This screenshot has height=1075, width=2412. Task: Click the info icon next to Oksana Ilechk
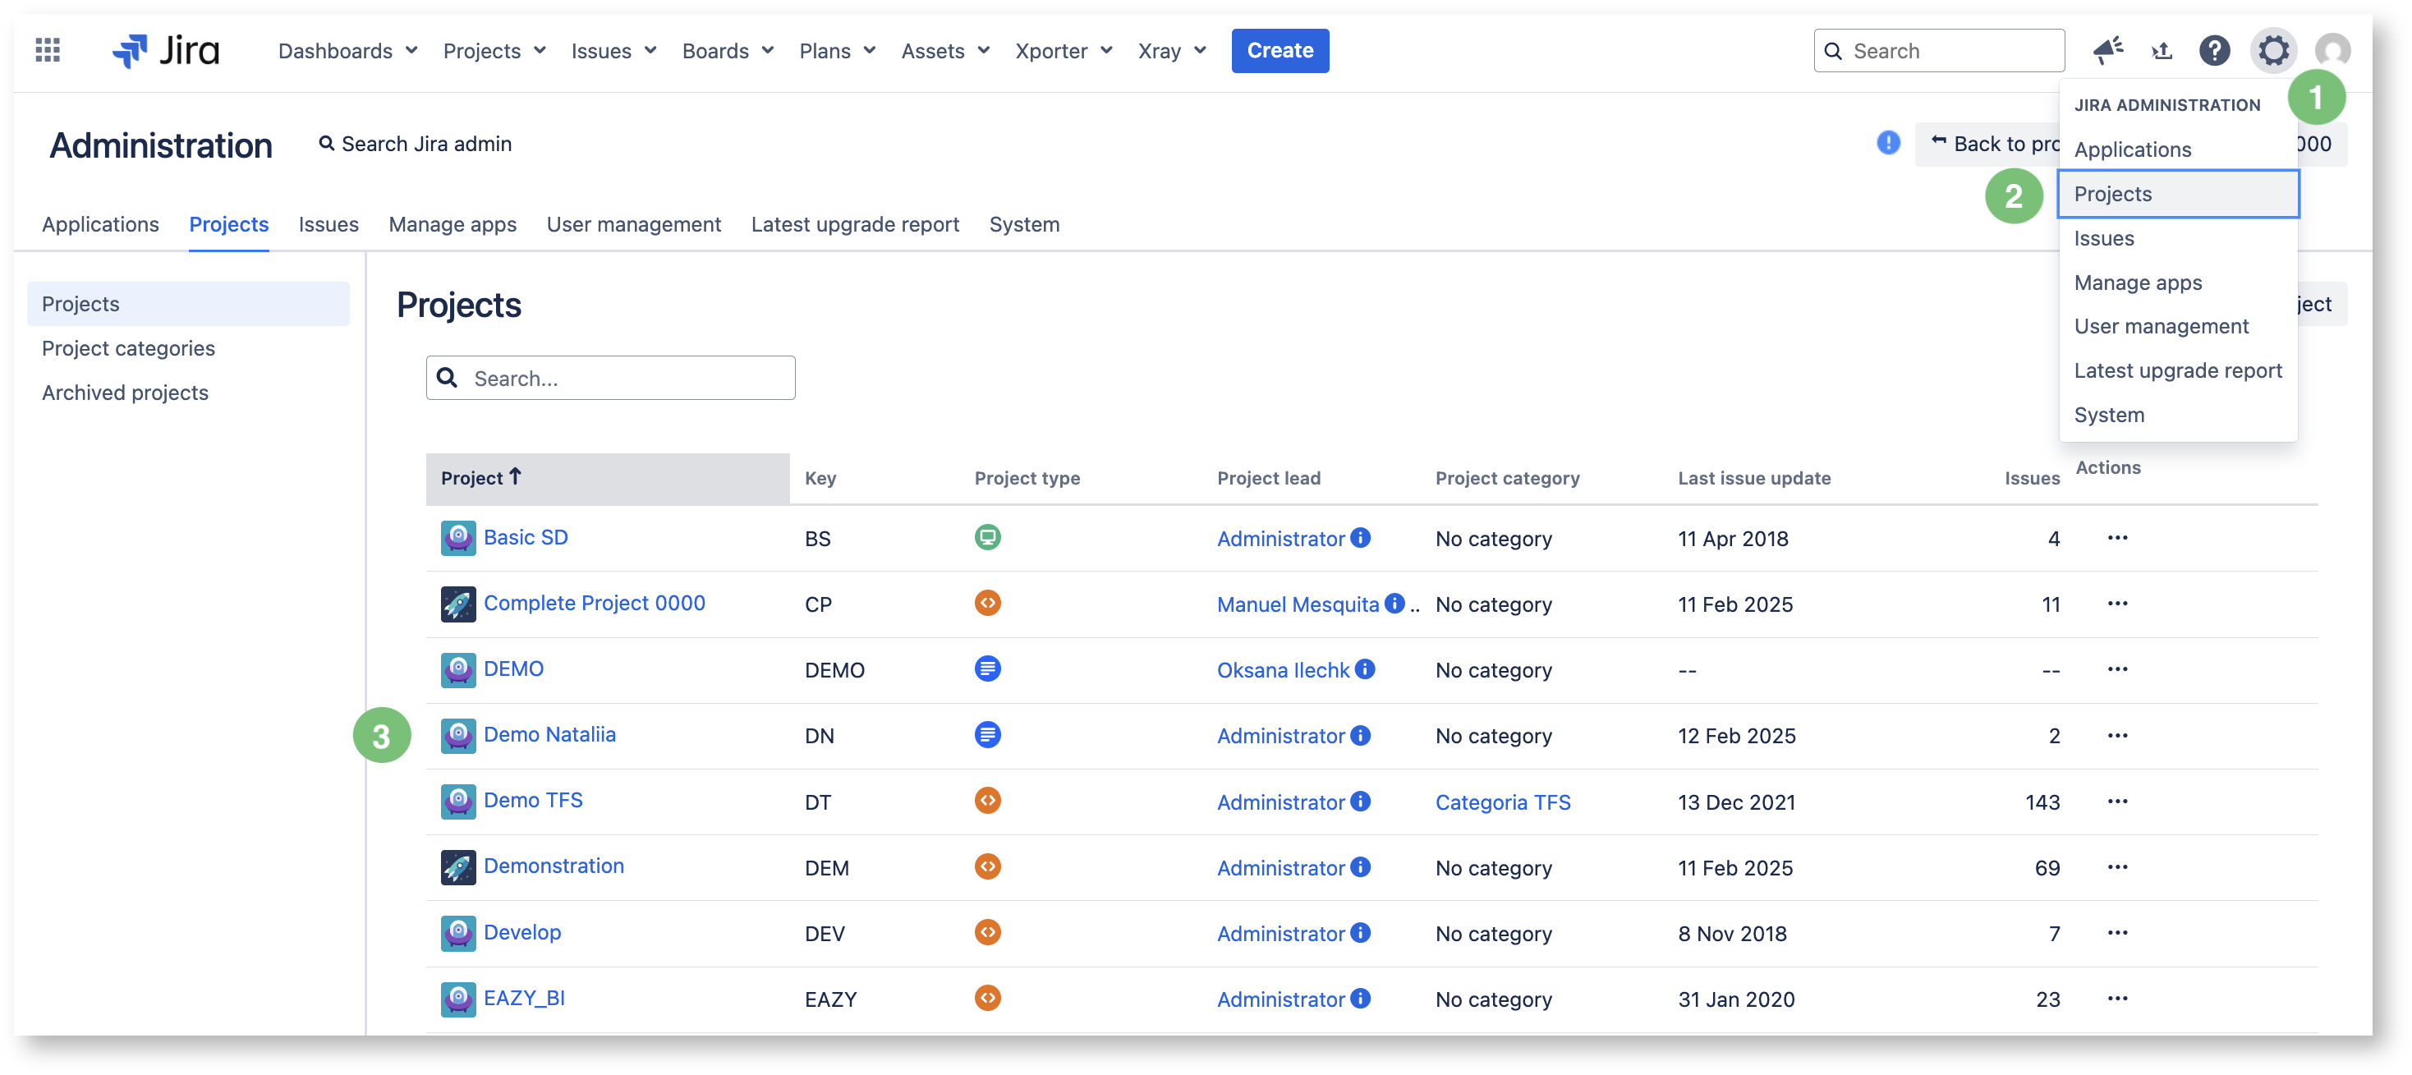(x=1364, y=668)
